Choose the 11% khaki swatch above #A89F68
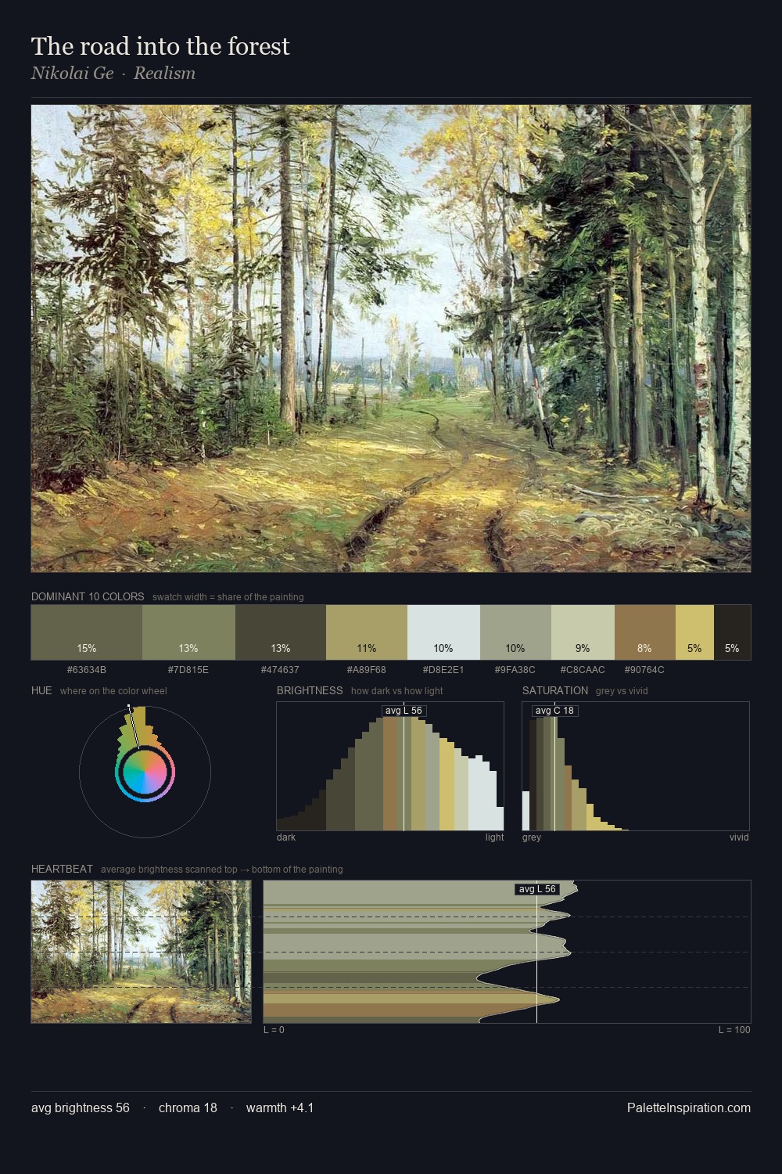Image resolution: width=782 pixels, height=1174 pixels. click(x=367, y=632)
